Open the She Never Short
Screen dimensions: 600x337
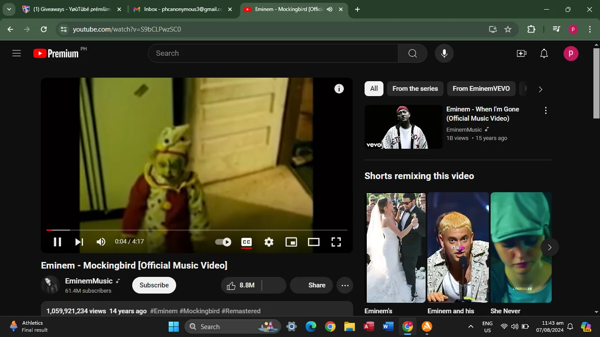pyautogui.click(x=521, y=247)
